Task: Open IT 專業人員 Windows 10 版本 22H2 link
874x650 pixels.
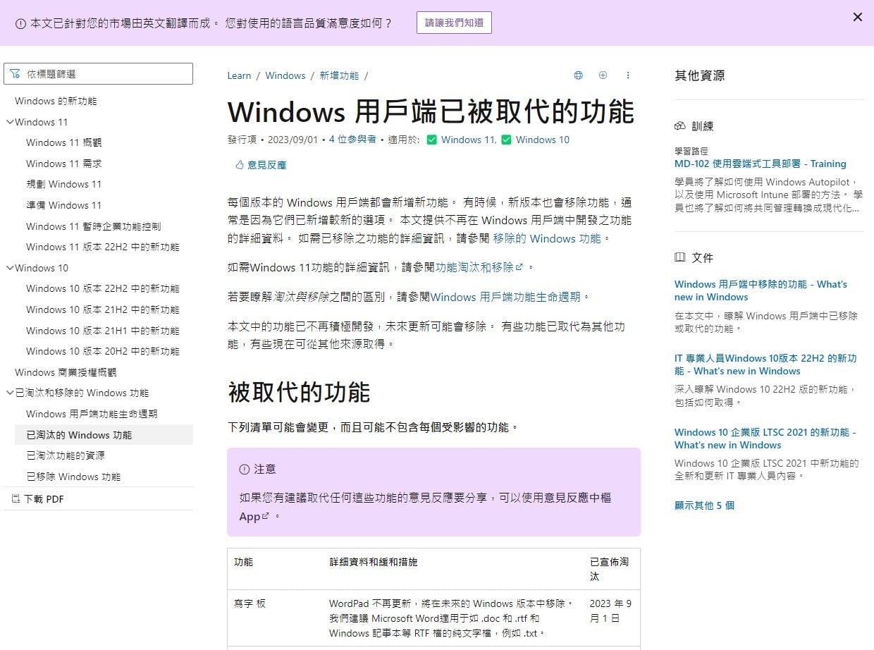Action: tap(765, 364)
